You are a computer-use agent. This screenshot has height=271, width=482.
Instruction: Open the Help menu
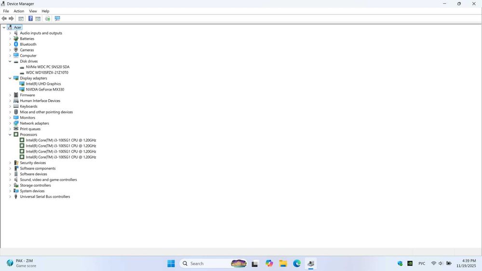[x=45, y=11]
